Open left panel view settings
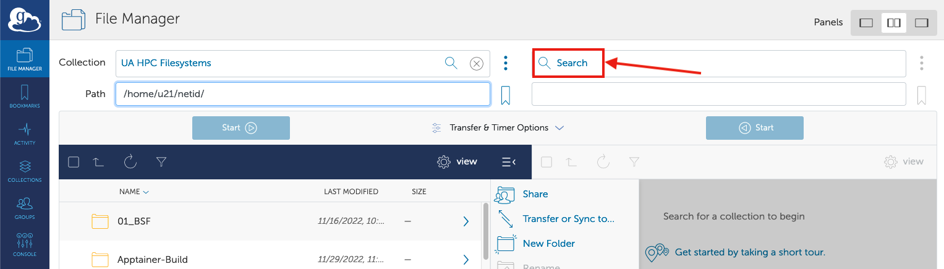The height and width of the screenshot is (269, 944). pos(457,162)
